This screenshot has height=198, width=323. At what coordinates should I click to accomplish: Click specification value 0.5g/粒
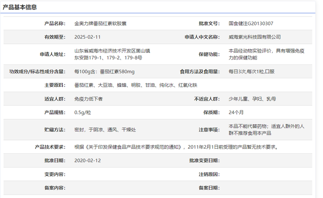click(x=83, y=112)
